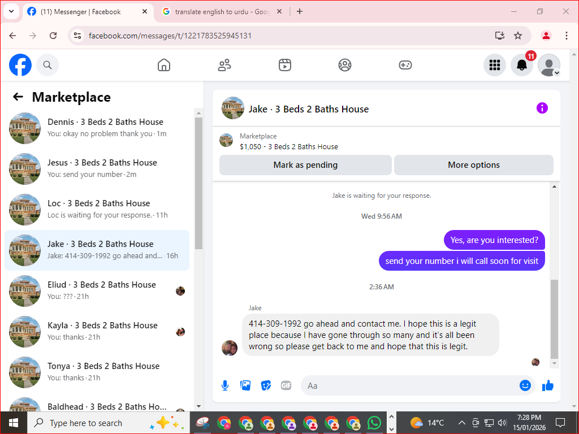Open the volume speaker tray icon
This screenshot has width=579, height=434.
502,423
